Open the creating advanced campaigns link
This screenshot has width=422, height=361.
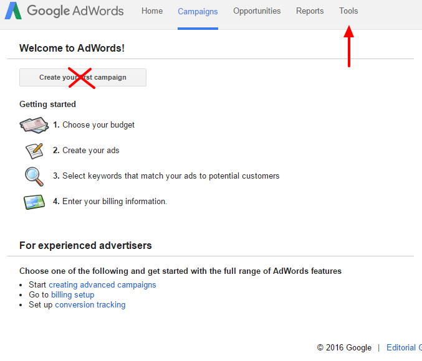[x=102, y=285]
